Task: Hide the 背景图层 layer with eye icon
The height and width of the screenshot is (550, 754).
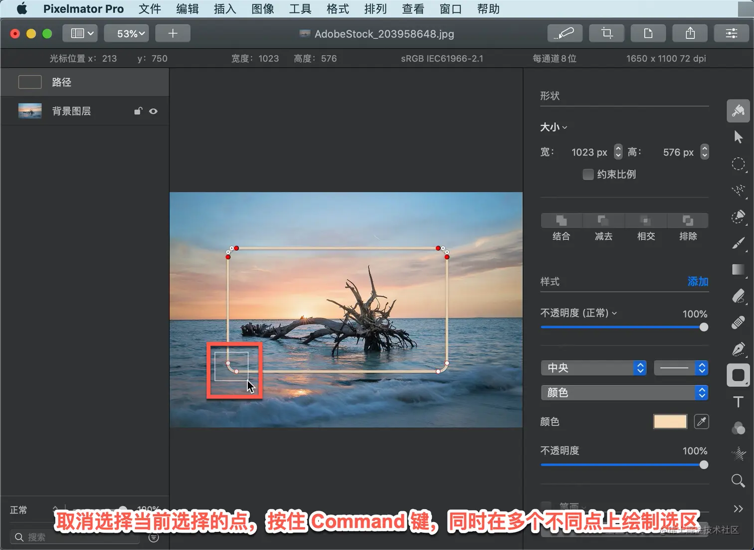Action: click(154, 111)
